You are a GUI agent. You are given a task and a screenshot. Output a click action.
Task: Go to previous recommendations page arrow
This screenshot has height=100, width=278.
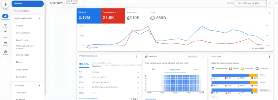coord(131,99)
